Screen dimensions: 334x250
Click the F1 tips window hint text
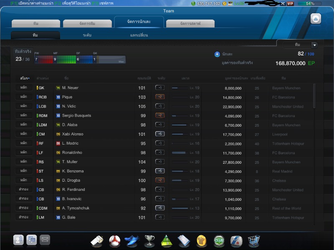pos(32,3)
